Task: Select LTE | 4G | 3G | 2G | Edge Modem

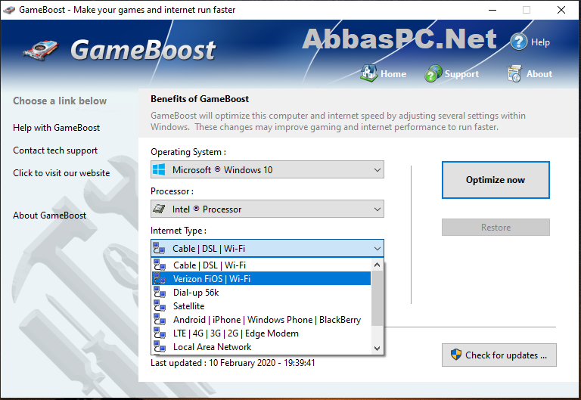Action: (x=262, y=333)
